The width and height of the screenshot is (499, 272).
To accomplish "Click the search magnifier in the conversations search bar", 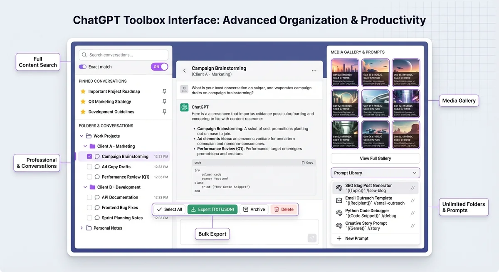I will (84, 54).
